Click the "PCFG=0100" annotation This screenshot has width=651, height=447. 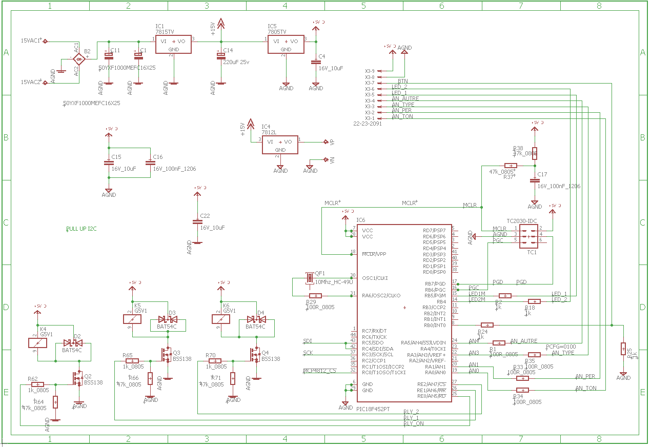click(561, 347)
